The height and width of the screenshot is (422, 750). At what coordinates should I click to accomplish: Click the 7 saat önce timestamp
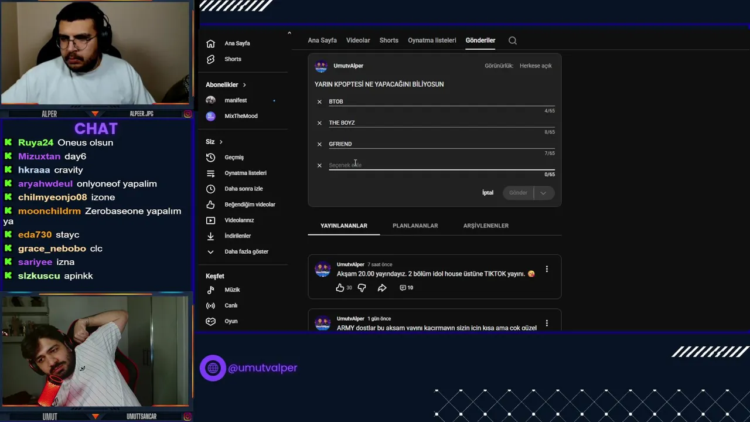380,265
